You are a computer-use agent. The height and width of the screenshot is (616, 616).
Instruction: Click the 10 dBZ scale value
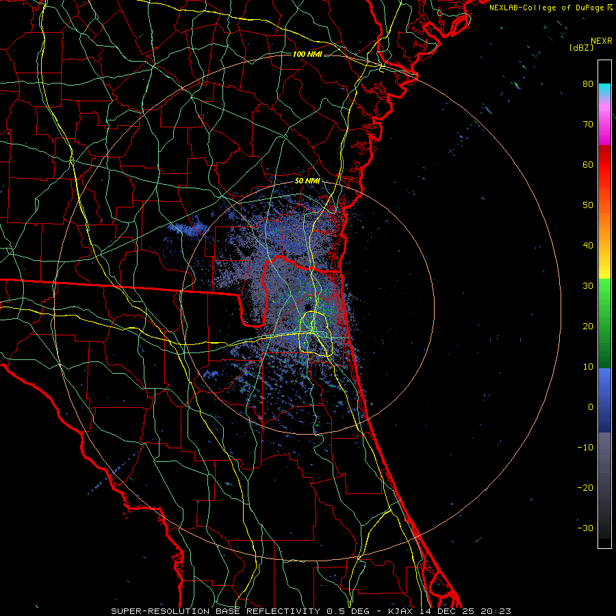pyautogui.click(x=588, y=367)
